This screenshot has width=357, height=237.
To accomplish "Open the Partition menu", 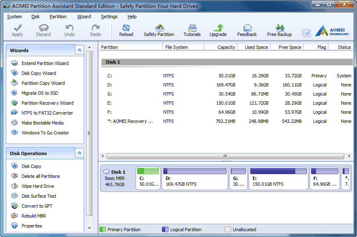I will tap(58, 17).
